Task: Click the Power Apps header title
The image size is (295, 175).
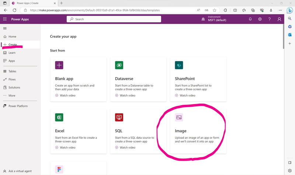Action: click(20, 19)
